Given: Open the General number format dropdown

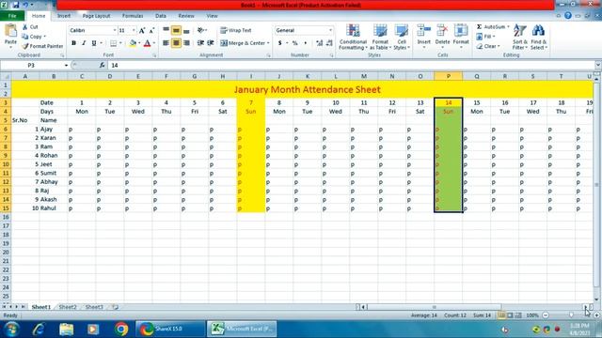Looking at the screenshot, I should pos(330,30).
